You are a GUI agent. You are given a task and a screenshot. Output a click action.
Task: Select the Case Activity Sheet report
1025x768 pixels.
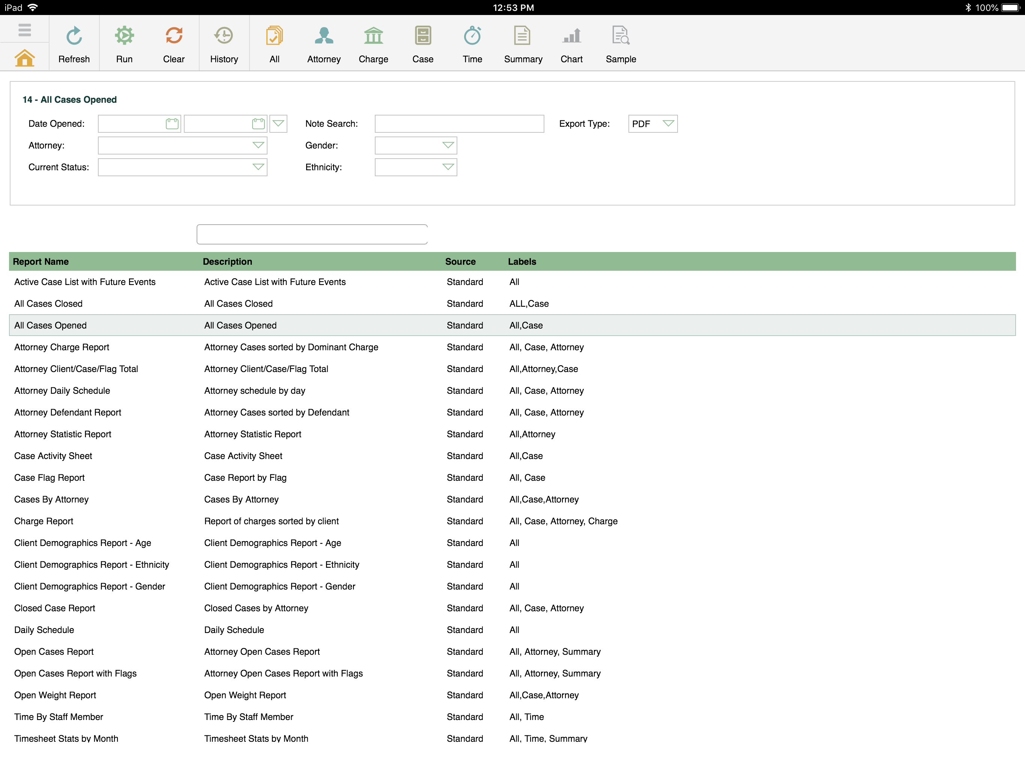coord(512,456)
